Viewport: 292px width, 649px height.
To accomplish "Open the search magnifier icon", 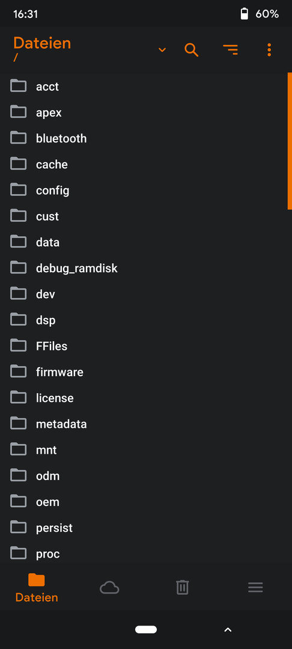I will coord(192,50).
